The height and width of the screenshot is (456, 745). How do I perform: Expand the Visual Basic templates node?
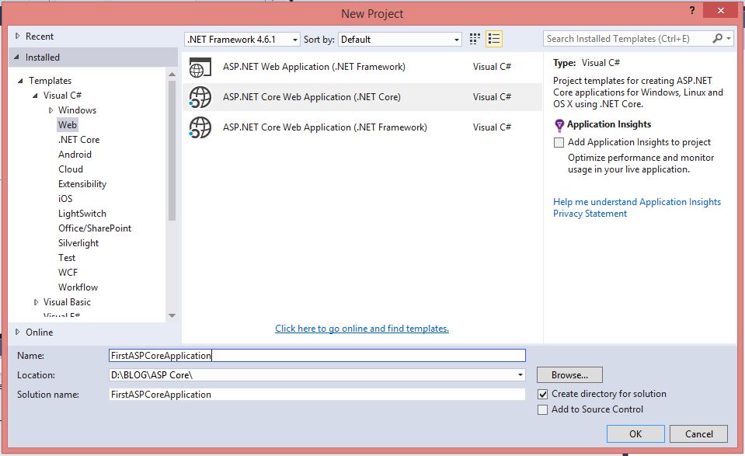click(x=35, y=301)
